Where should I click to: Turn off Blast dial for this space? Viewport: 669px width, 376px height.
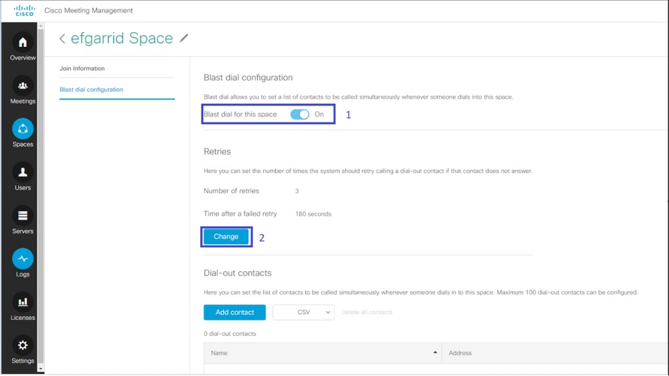pos(299,114)
